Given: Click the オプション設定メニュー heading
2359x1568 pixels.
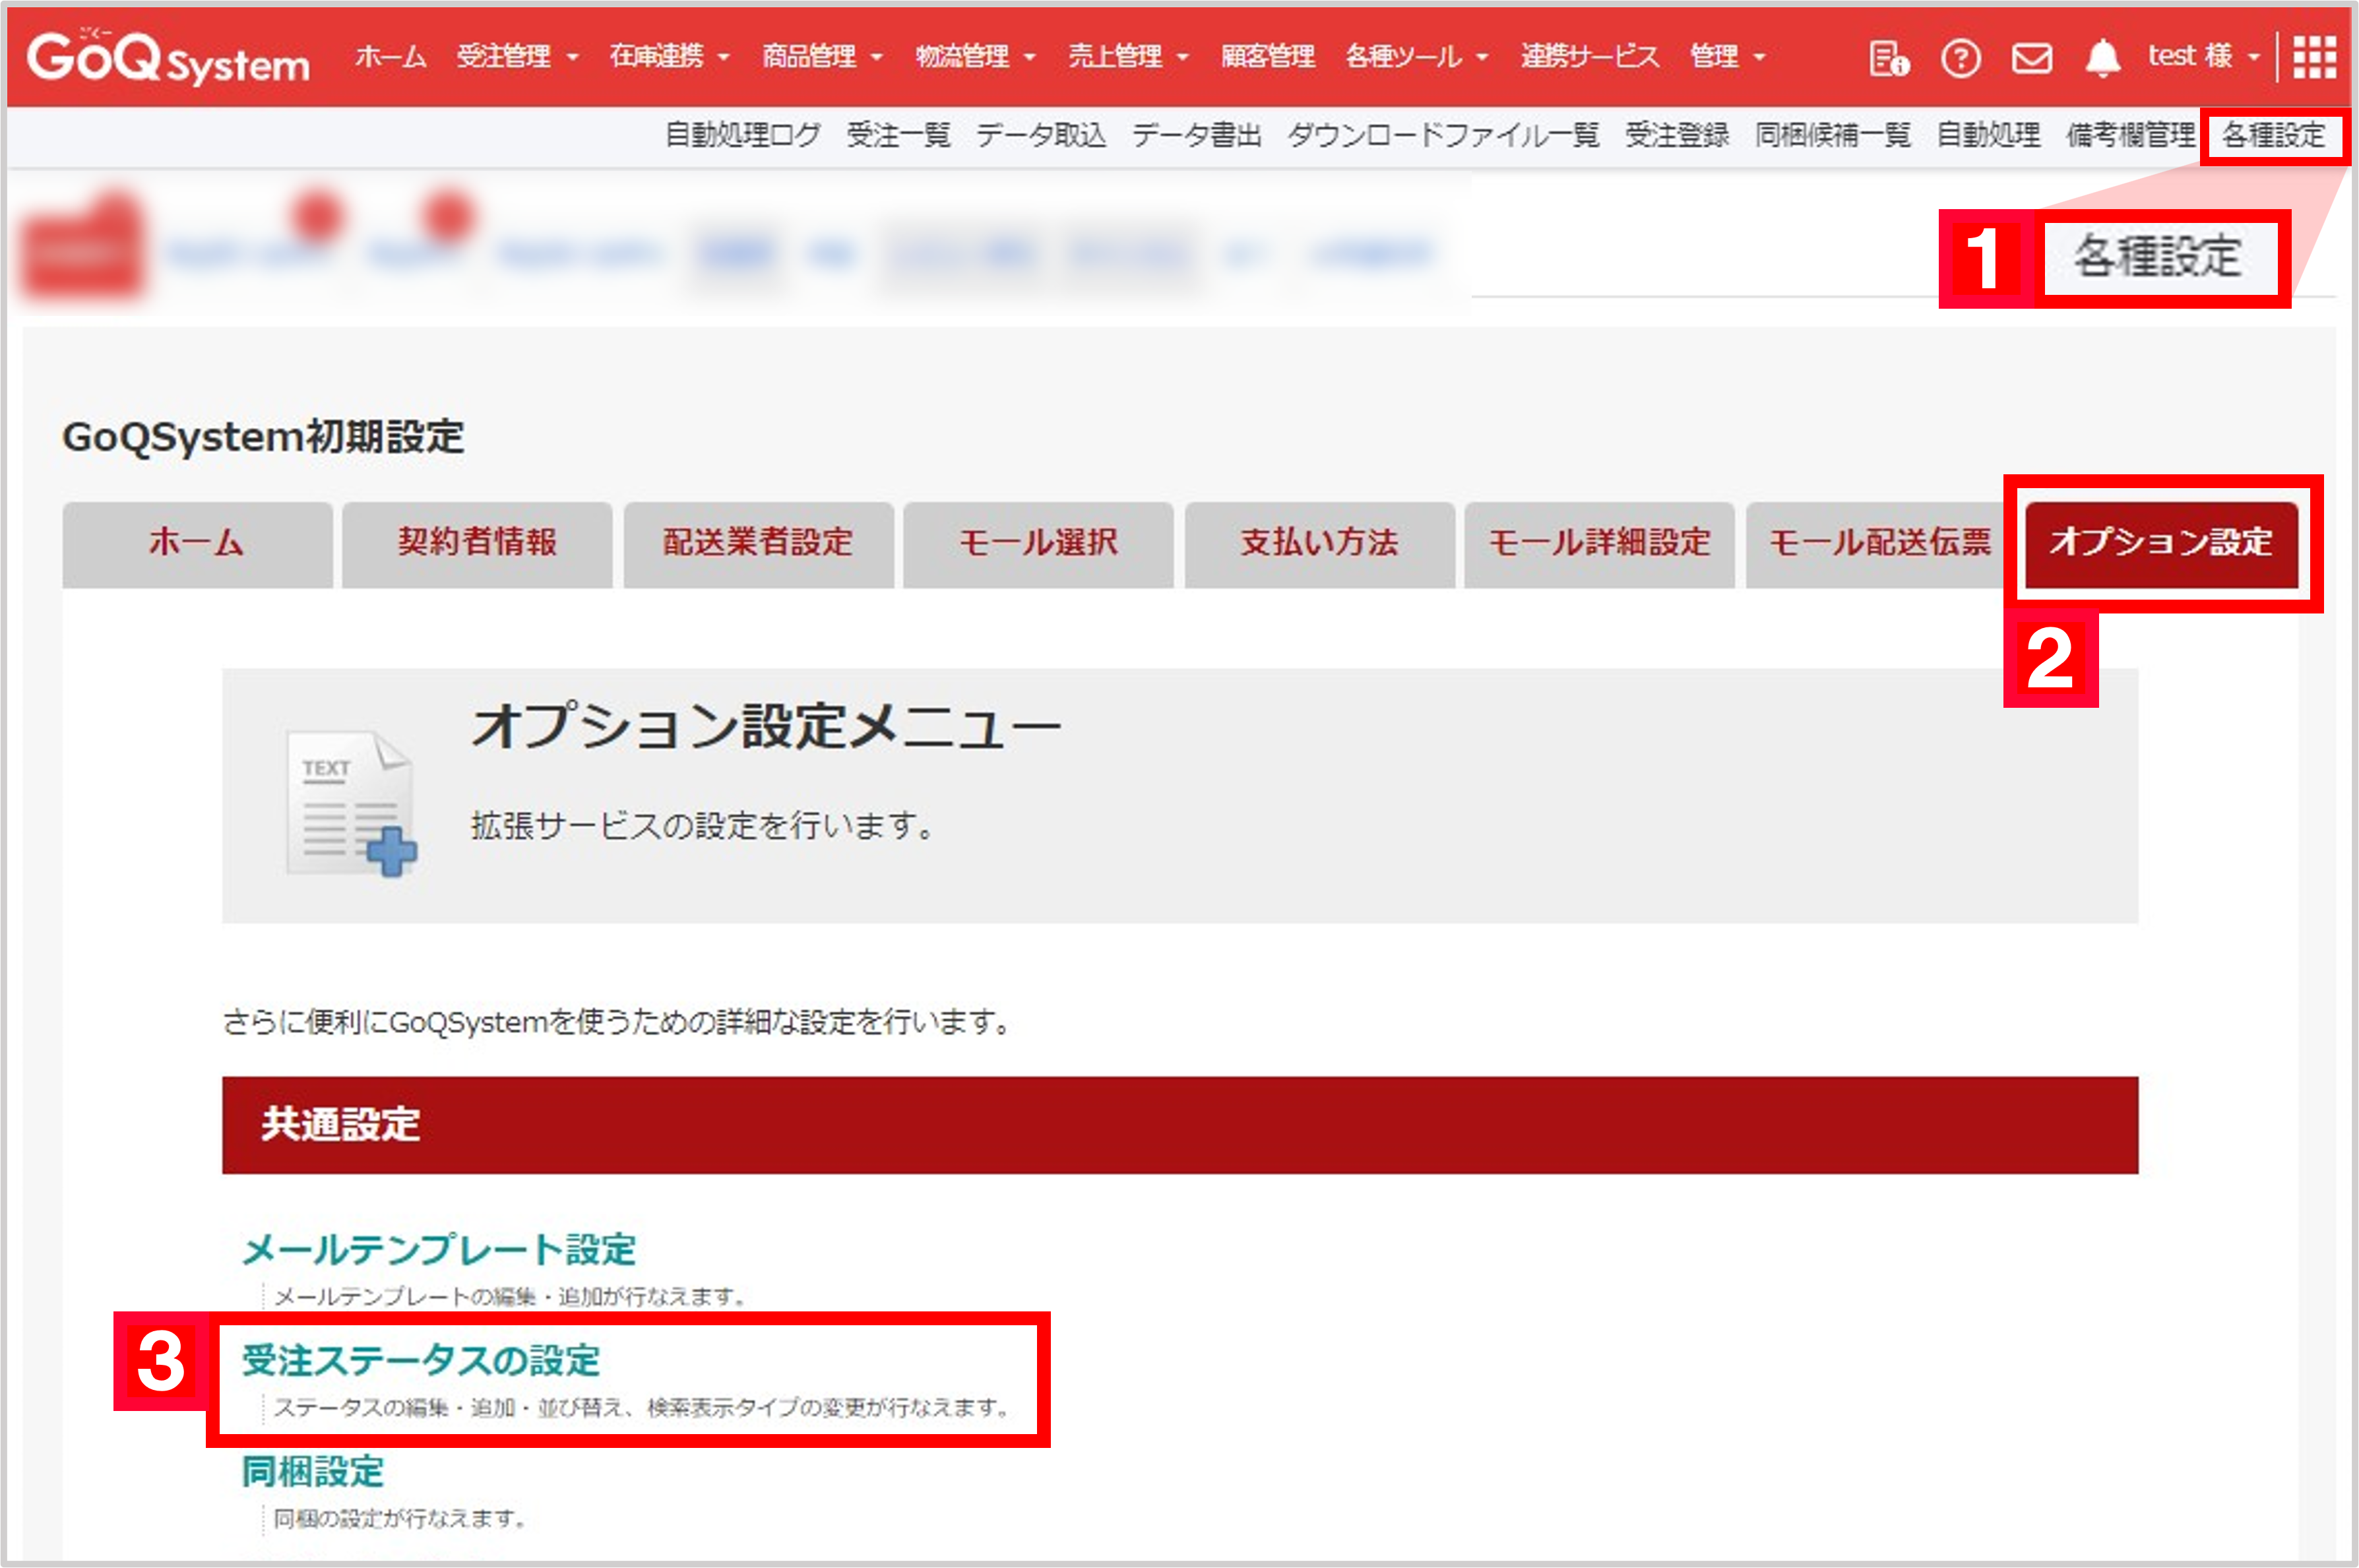Looking at the screenshot, I should coord(766,726).
